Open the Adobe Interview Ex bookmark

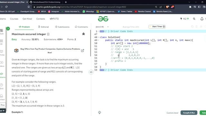[x=71, y=12]
